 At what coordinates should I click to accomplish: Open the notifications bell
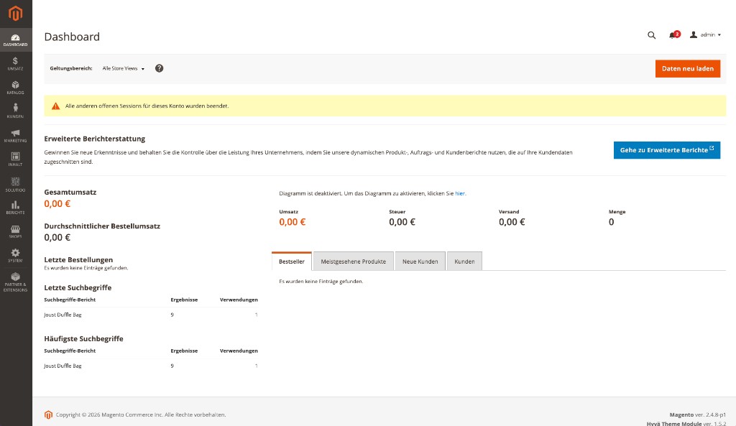(x=674, y=35)
